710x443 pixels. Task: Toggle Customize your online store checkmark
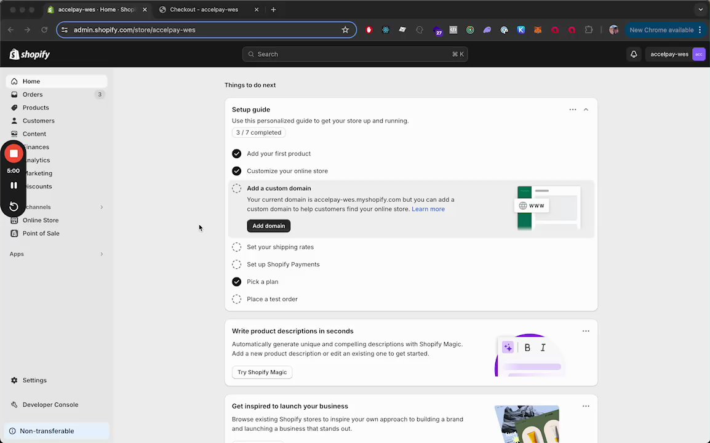coord(236,171)
